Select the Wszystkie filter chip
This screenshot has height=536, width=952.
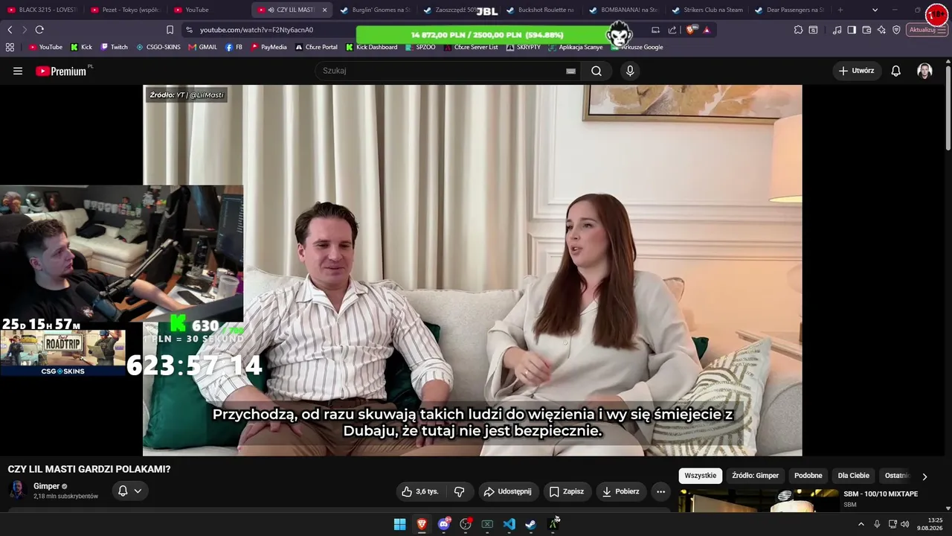tap(700, 476)
